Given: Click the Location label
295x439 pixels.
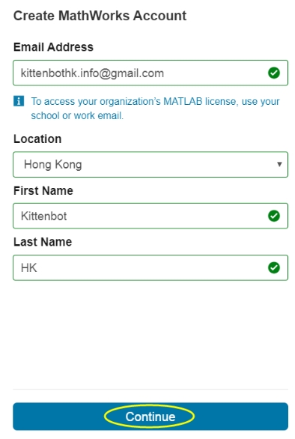Looking at the screenshot, I should 37,139.
